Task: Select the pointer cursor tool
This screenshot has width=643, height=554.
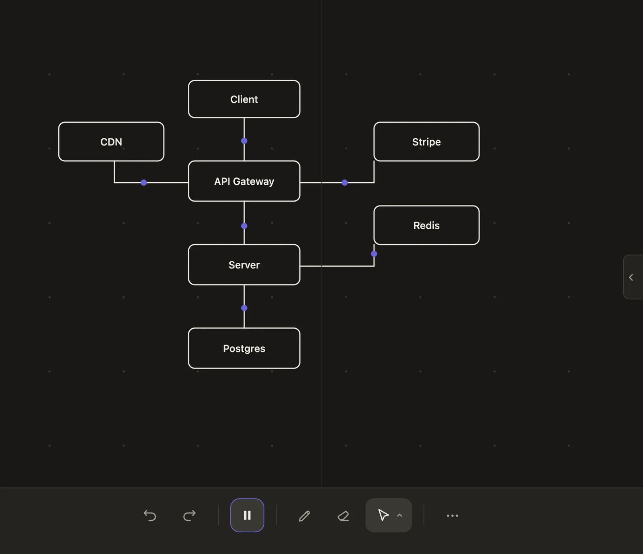Action: coord(383,515)
